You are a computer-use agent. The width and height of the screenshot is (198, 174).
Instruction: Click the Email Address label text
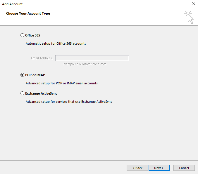42,58
